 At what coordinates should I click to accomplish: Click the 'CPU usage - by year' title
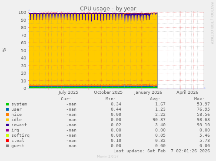(x=108, y=9)
